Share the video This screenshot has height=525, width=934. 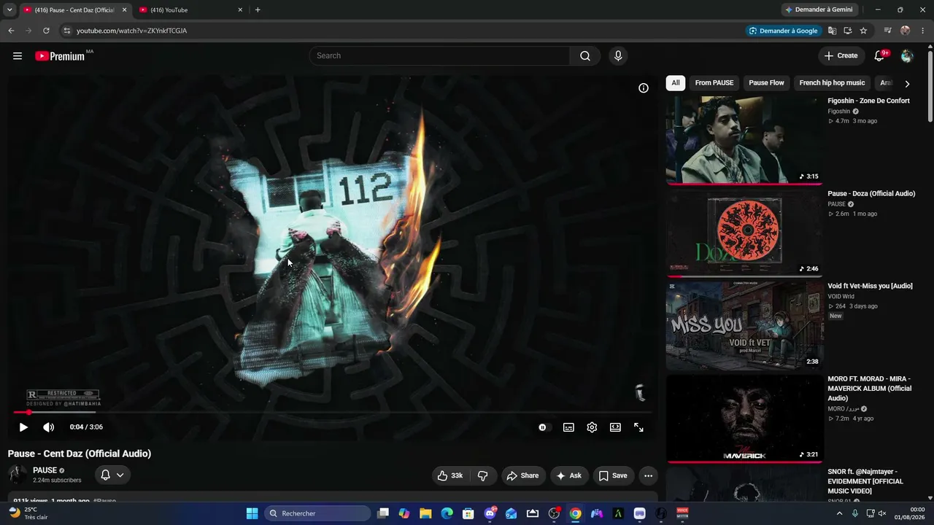522,475
